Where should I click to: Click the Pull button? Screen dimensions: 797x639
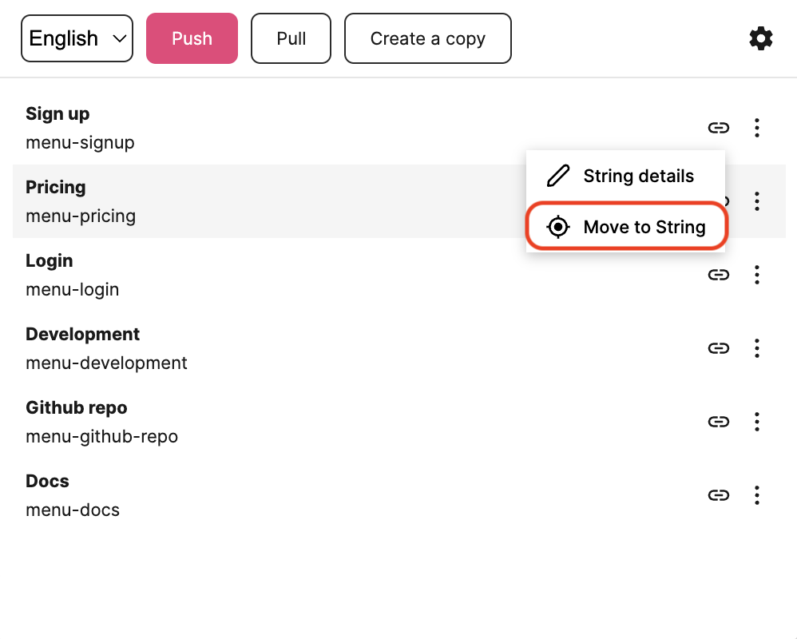tap(291, 38)
